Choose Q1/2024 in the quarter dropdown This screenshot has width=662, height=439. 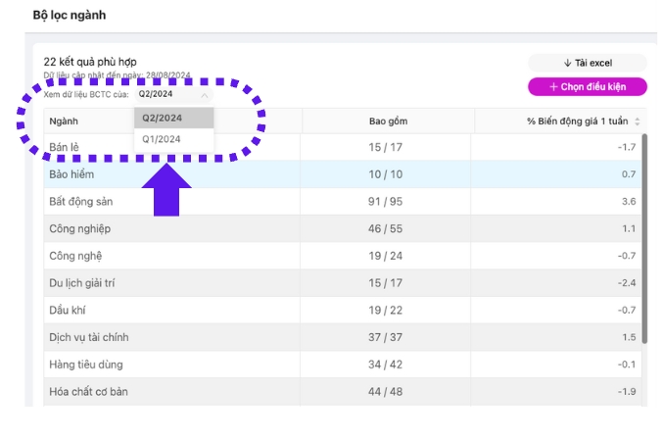click(162, 139)
